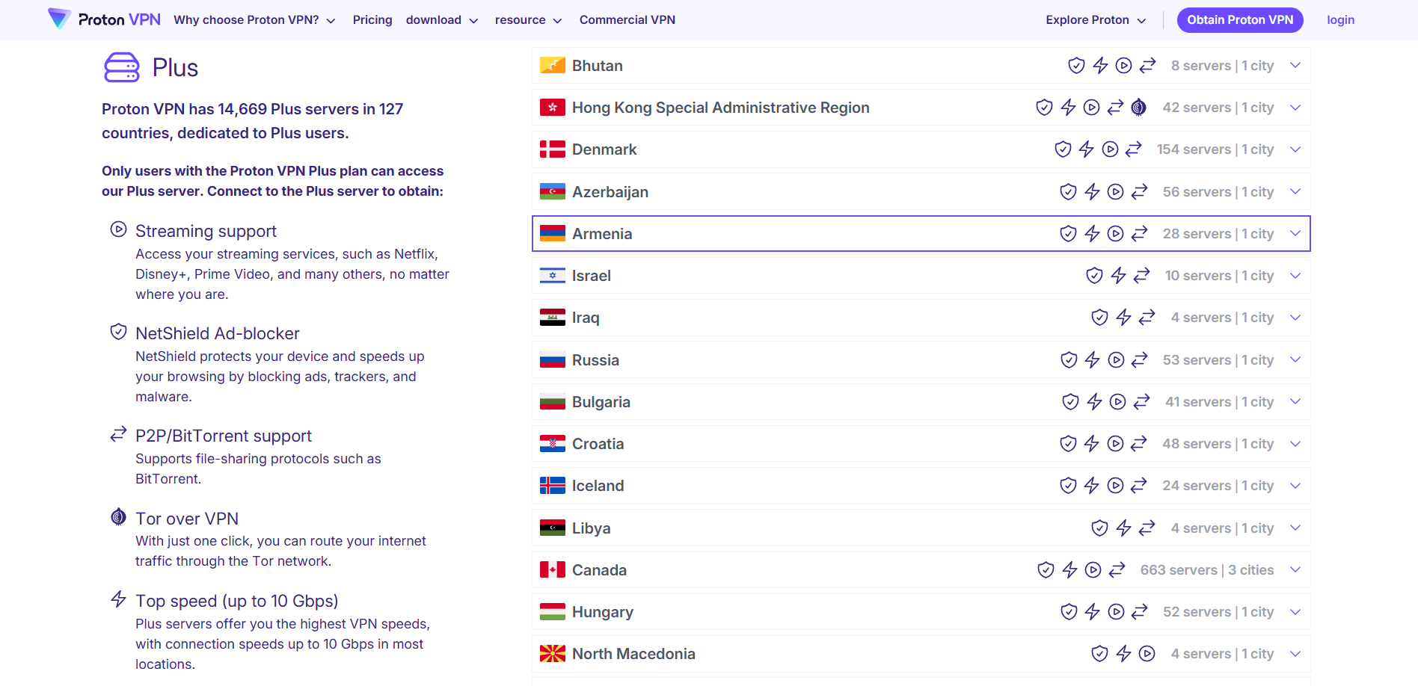Open 'Why choose Proton VPN?' dropdown
Image resolution: width=1418 pixels, height=686 pixels.
pos(254,20)
